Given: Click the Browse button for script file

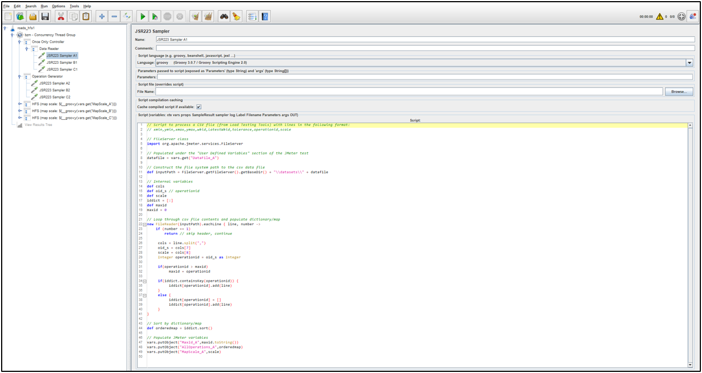Looking at the screenshot, I should pyautogui.click(x=680, y=91).
